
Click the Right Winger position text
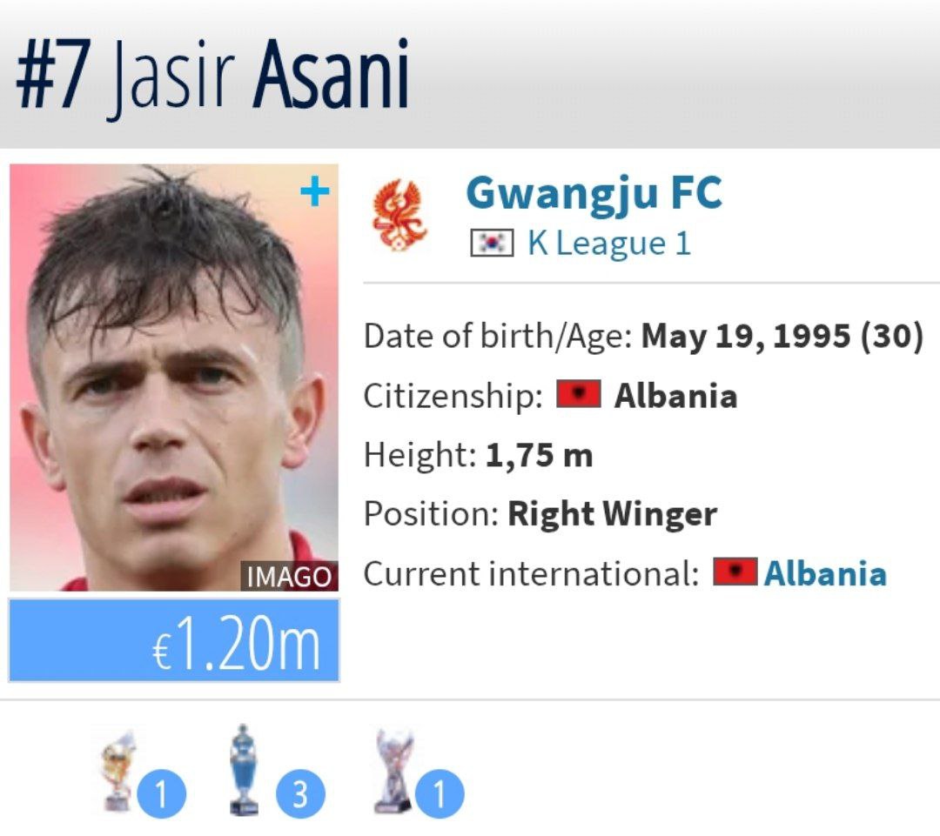click(x=612, y=514)
